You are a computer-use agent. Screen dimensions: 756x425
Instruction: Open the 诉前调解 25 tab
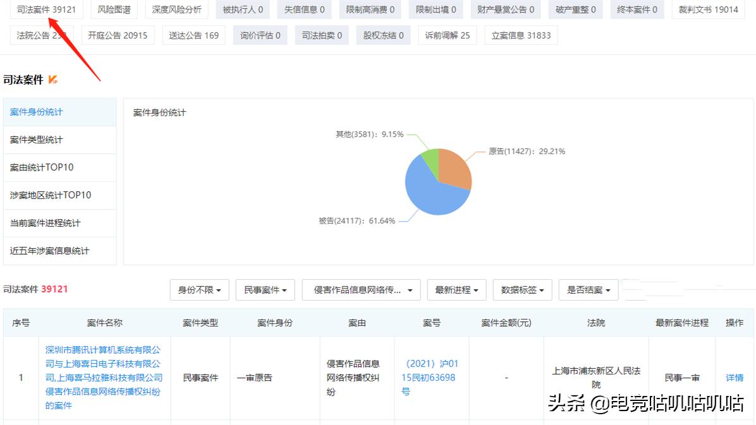point(447,35)
